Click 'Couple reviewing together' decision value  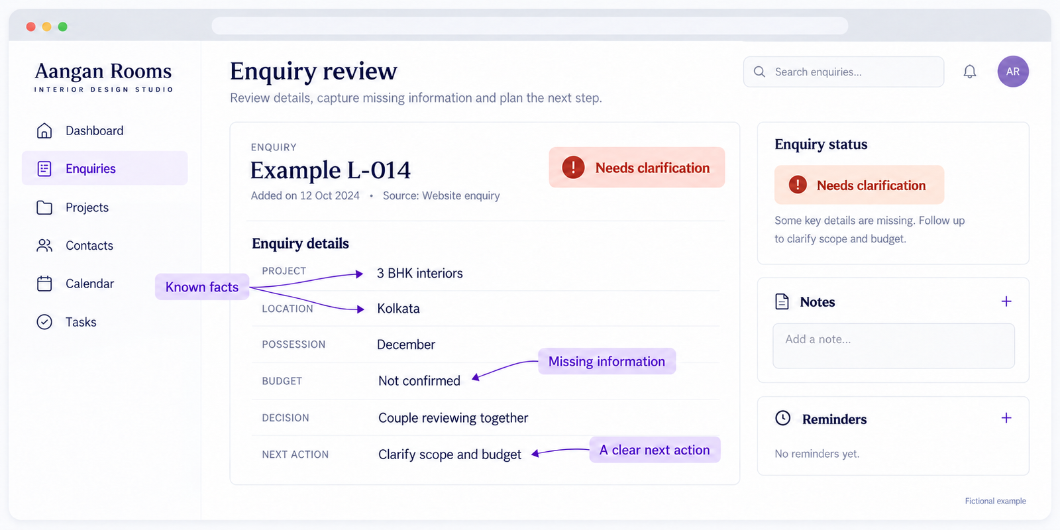pos(453,418)
